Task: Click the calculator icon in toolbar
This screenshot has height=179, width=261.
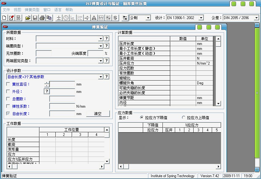Action: tap(18, 18)
